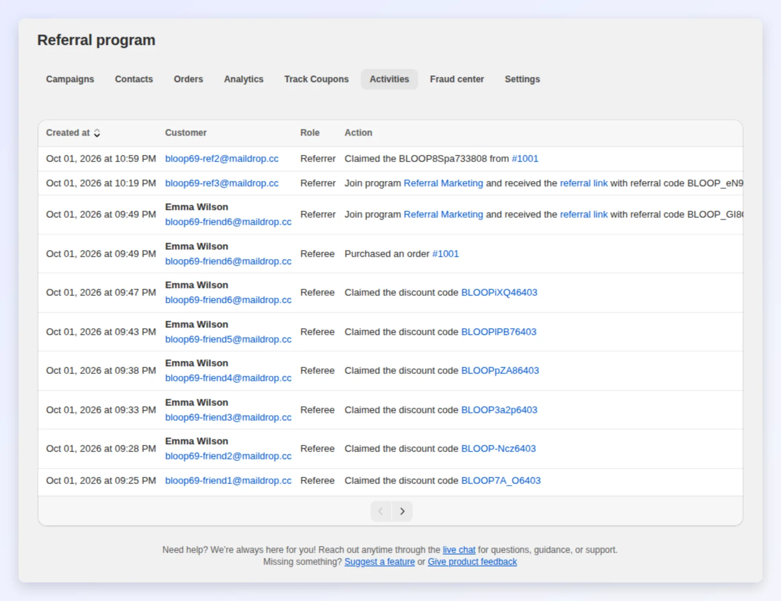
Task: Open discount code BLOOP-Ncz6403
Action: click(498, 449)
